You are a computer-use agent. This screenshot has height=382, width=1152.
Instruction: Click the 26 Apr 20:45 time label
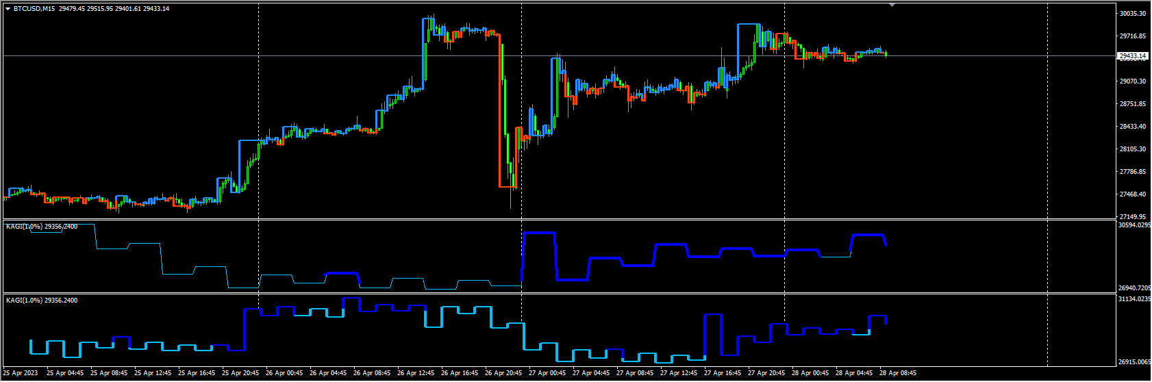503,374
